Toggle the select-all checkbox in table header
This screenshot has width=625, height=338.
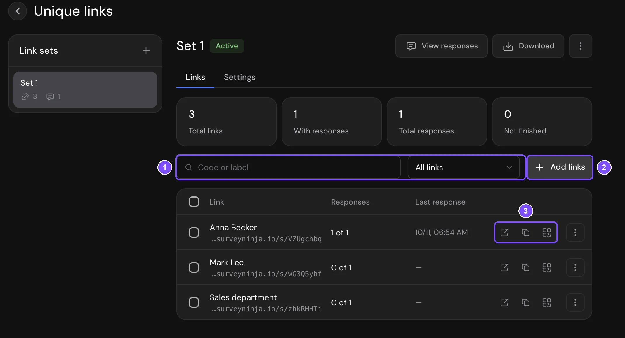coord(194,202)
